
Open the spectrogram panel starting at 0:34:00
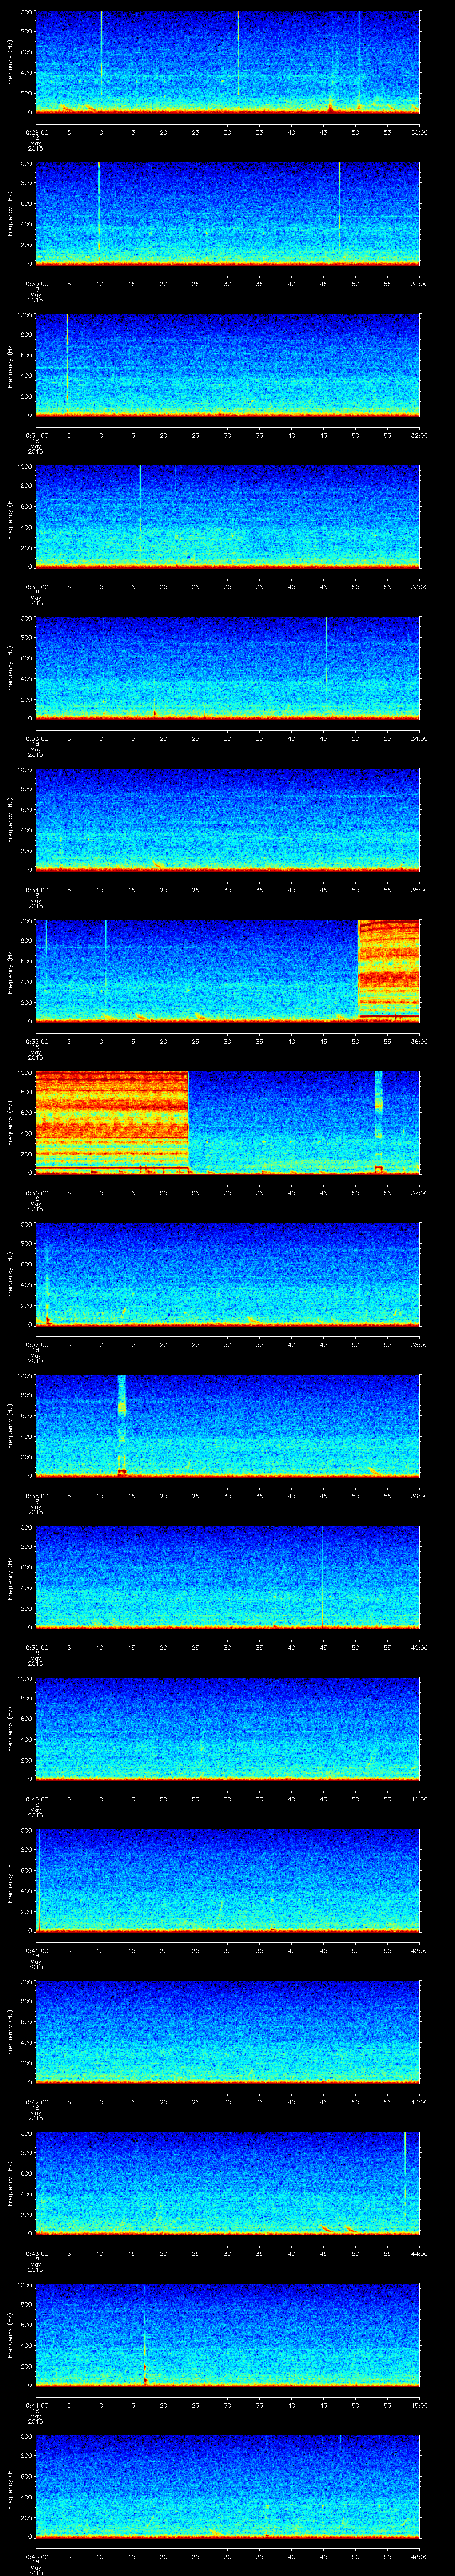227,820
